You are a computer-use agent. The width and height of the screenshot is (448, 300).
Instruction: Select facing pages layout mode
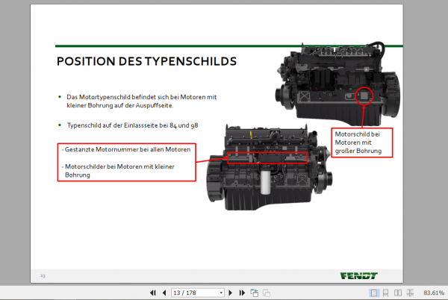click(398, 293)
